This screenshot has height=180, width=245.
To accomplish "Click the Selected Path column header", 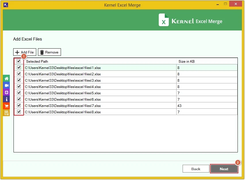I will tap(100, 62).
